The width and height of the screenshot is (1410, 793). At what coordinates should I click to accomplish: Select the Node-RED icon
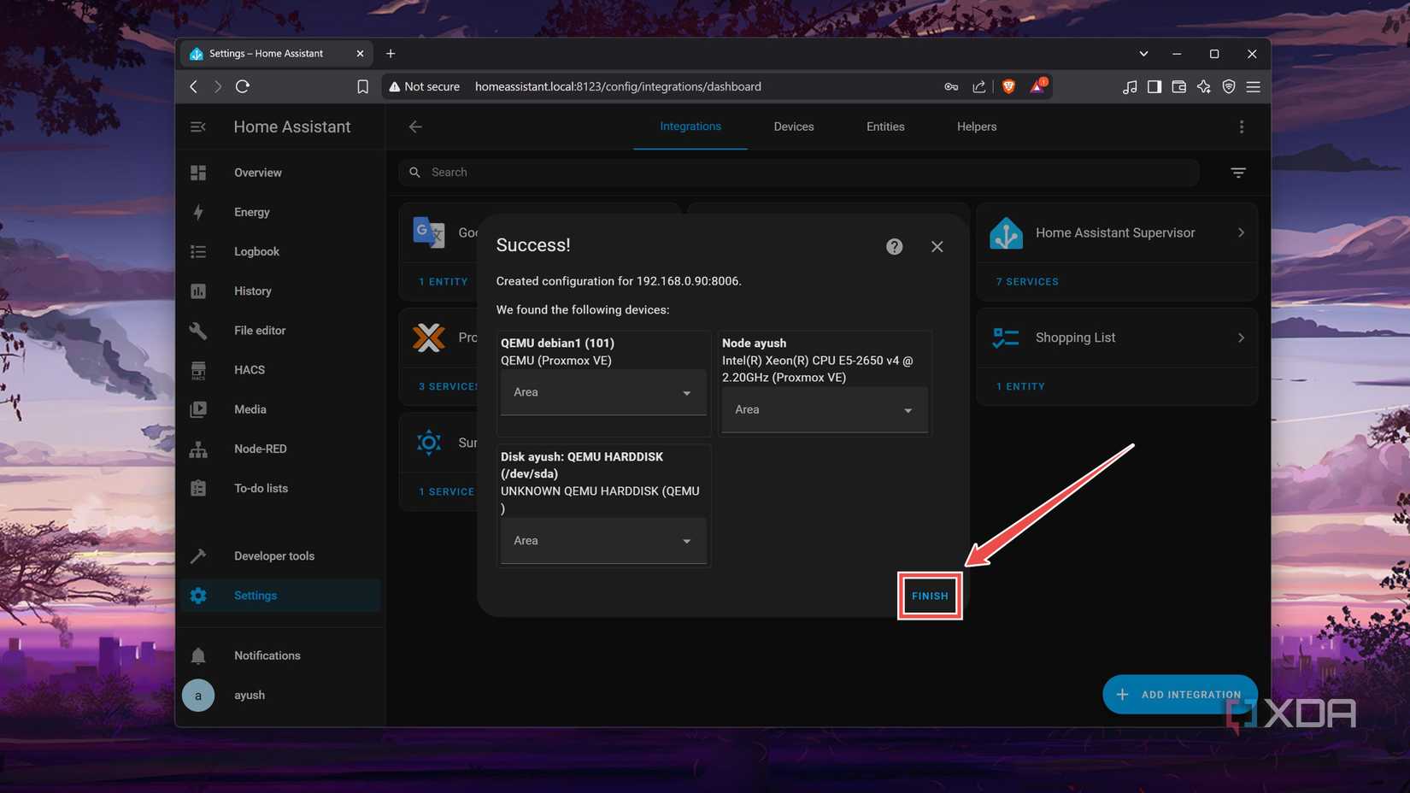click(x=197, y=449)
